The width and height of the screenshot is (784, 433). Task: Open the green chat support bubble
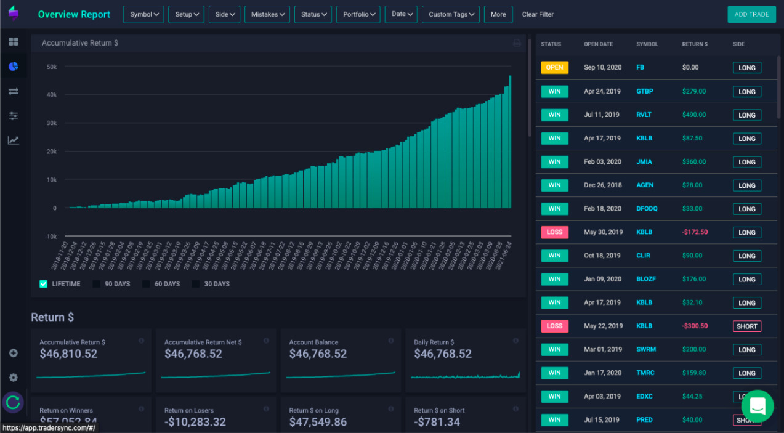click(758, 406)
